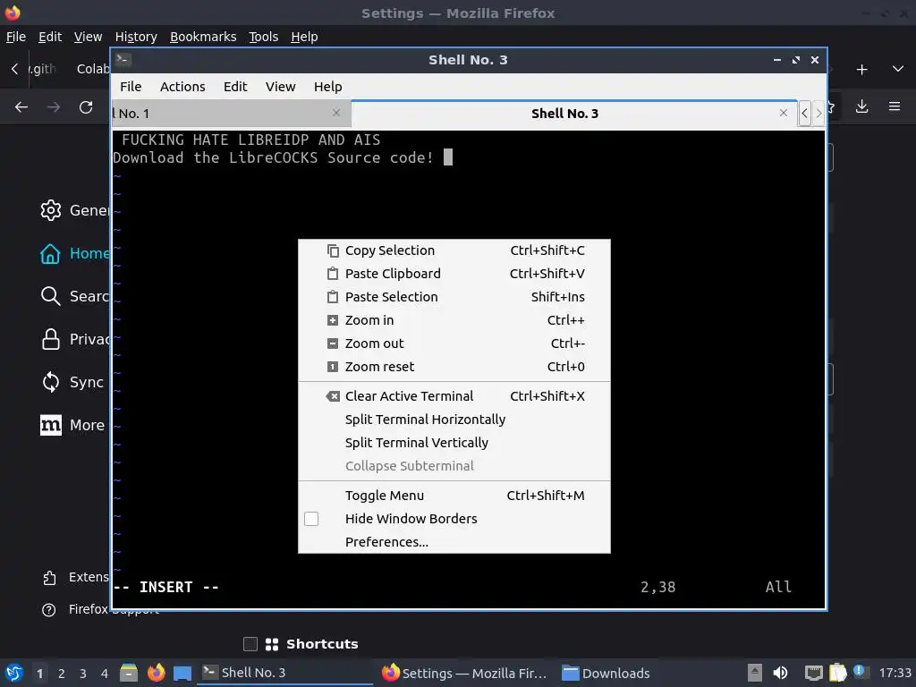Choose Paste Clipboard from the context menu
This screenshot has width=916, height=687.
coord(454,274)
